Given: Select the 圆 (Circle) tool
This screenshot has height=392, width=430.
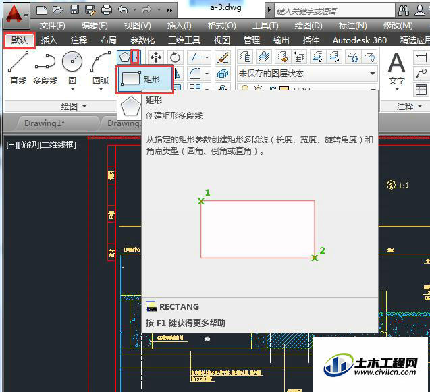Looking at the screenshot, I should coord(72,66).
